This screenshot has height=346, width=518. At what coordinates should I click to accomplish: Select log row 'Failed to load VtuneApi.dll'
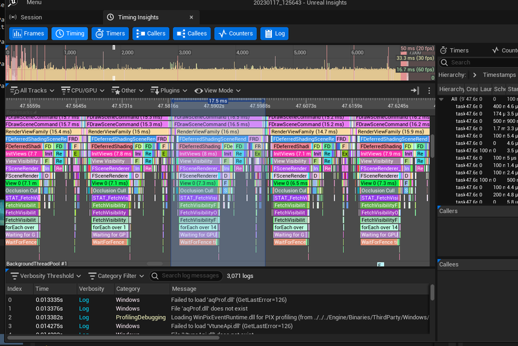point(218,326)
